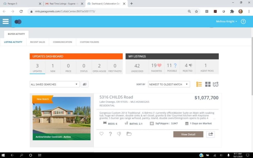Viewport: 253px width, 158px height.
Task: Save listing to a custom folder
Action: (129, 134)
